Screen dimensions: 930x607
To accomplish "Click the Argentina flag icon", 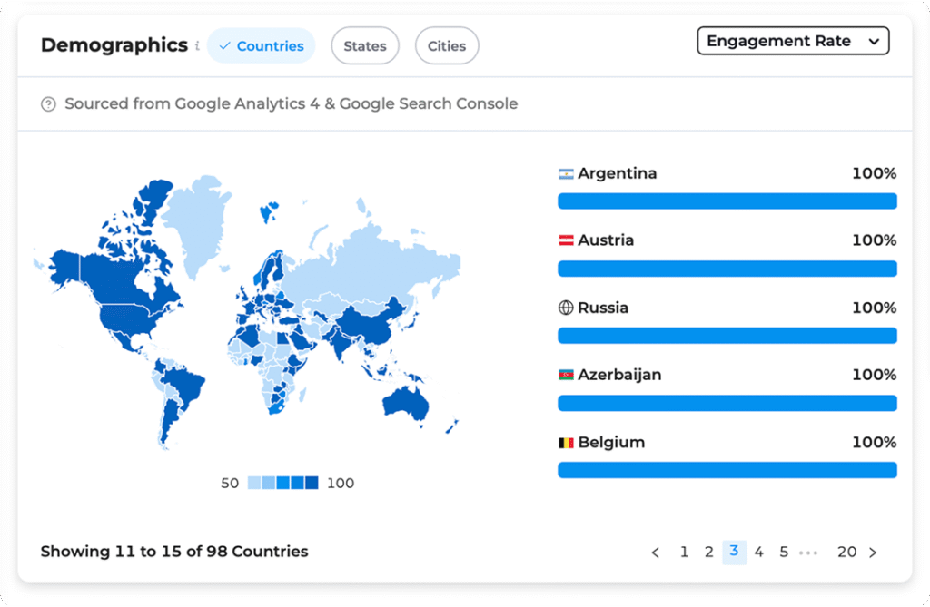I will tap(566, 173).
